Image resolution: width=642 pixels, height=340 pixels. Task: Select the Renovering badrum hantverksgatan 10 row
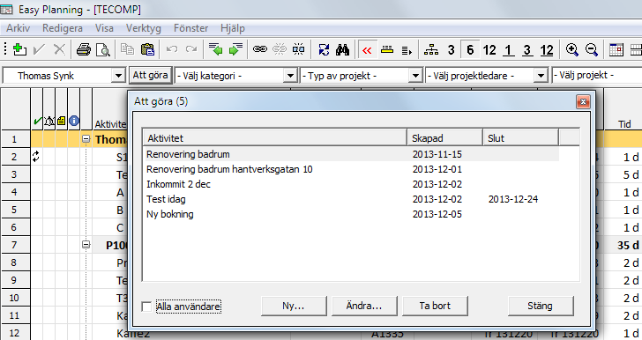351,169
